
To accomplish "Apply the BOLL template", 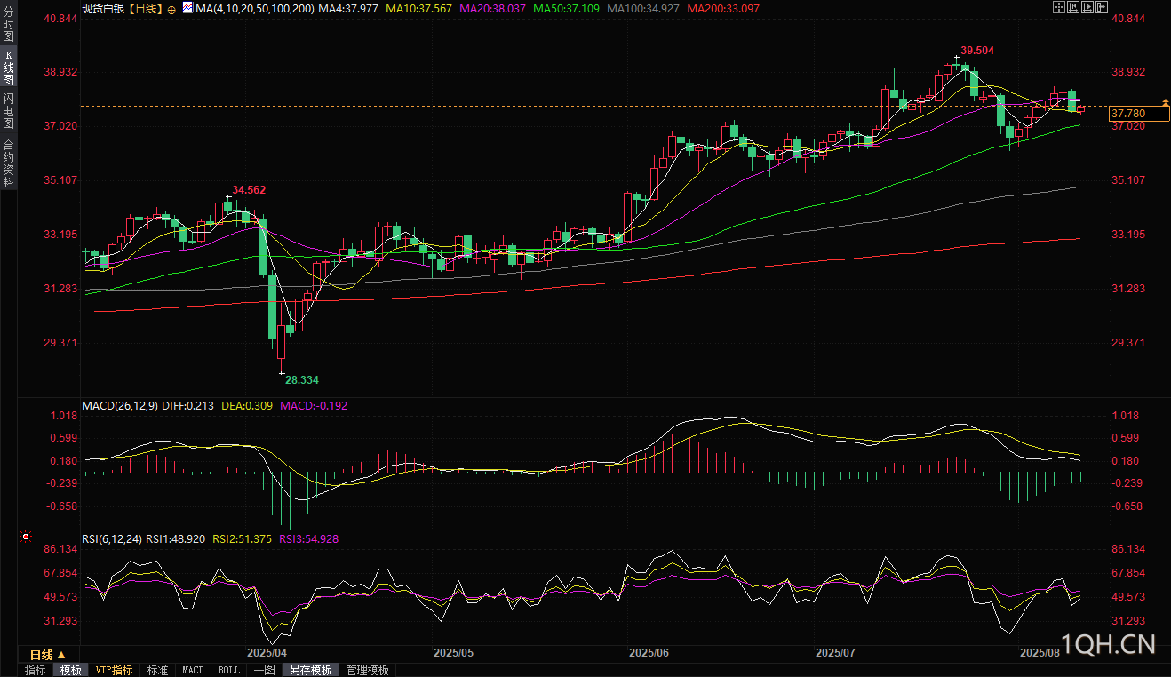I will (228, 670).
